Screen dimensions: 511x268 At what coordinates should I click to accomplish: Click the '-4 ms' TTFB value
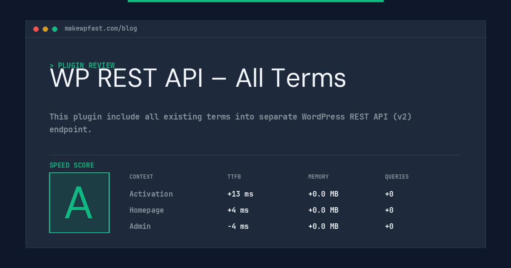(x=238, y=226)
